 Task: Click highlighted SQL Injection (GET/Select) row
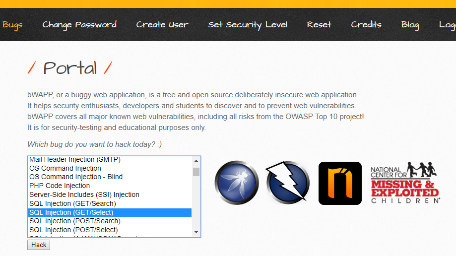click(110, 212)
